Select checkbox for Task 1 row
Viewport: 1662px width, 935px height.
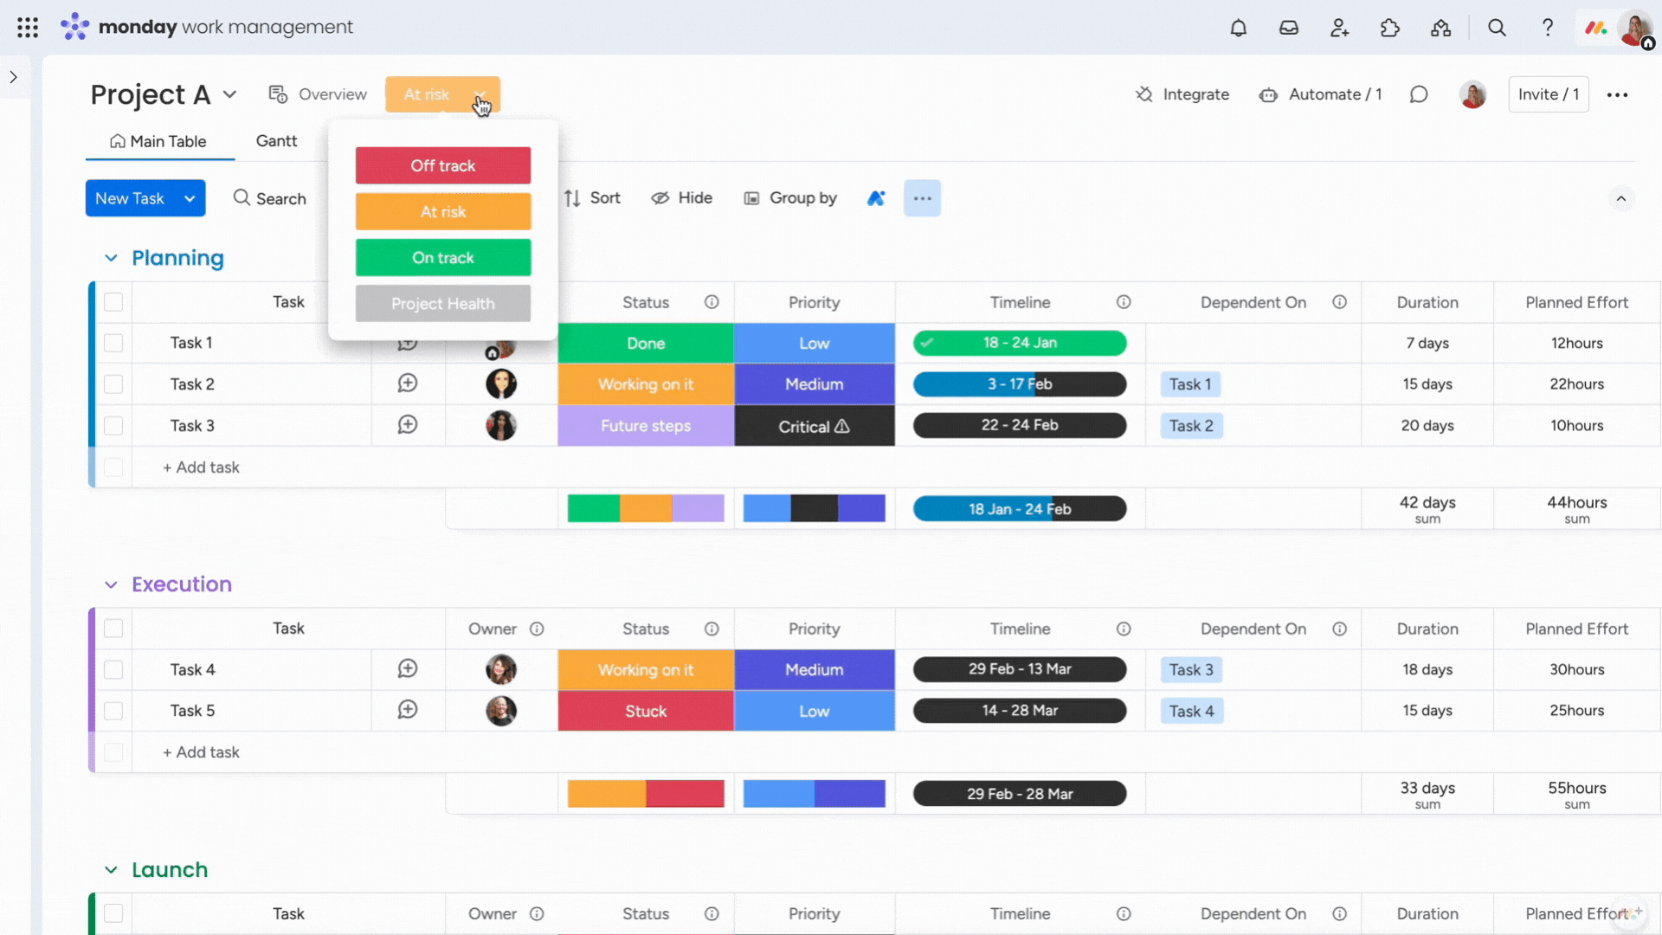(x=113, y=343)
